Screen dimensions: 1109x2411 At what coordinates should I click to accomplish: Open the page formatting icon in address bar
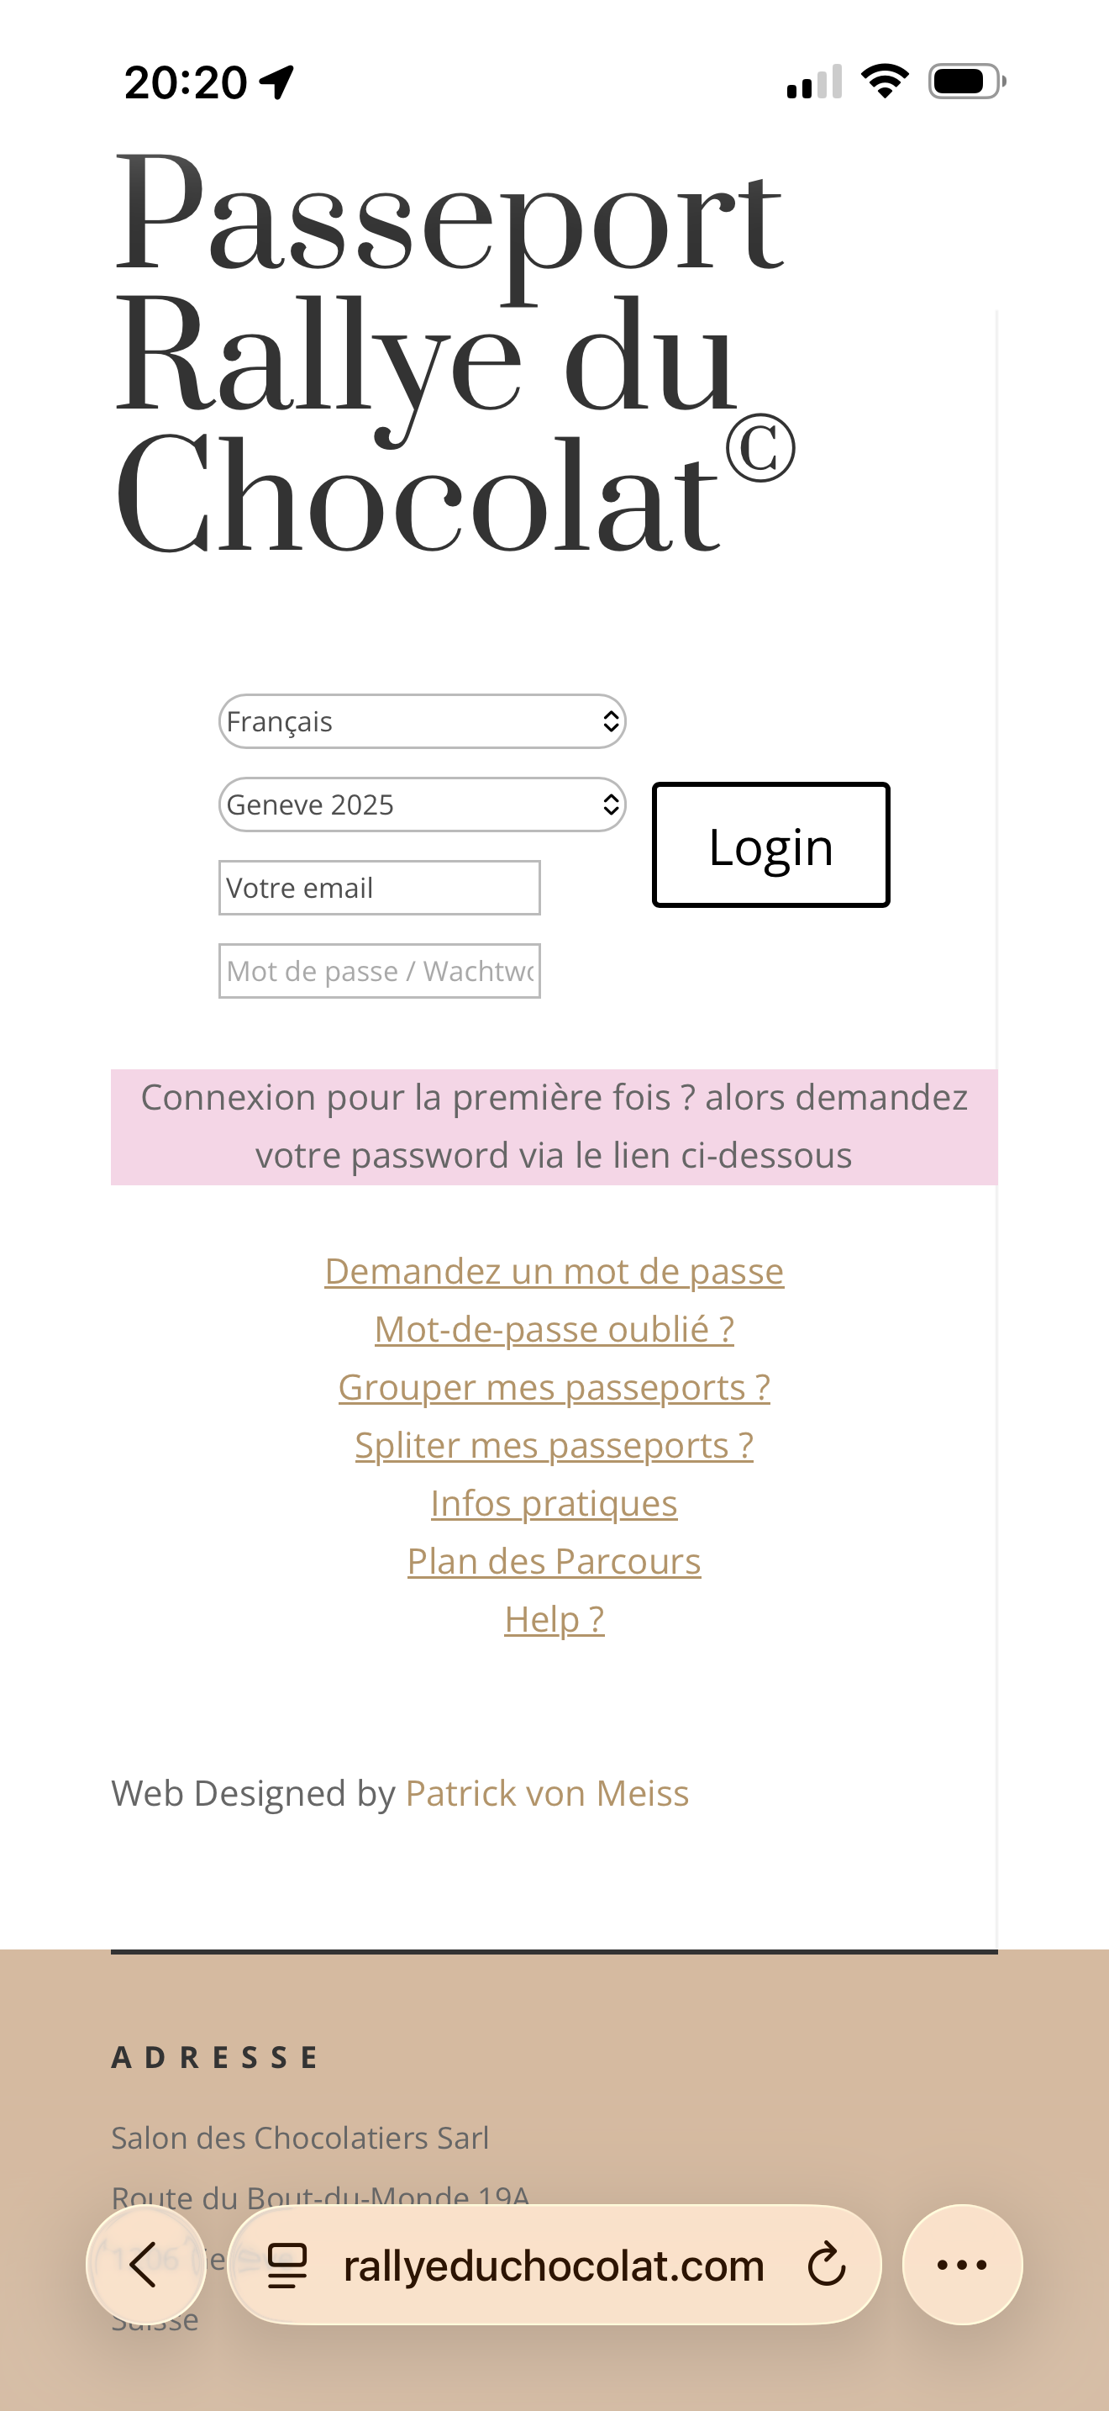click(287, 2265)
